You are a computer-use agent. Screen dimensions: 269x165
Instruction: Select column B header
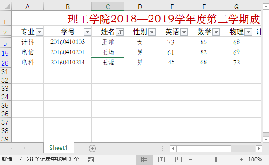tap(68, 7)
